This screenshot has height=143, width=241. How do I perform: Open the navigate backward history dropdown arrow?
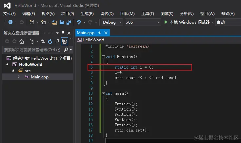(16, 22)
